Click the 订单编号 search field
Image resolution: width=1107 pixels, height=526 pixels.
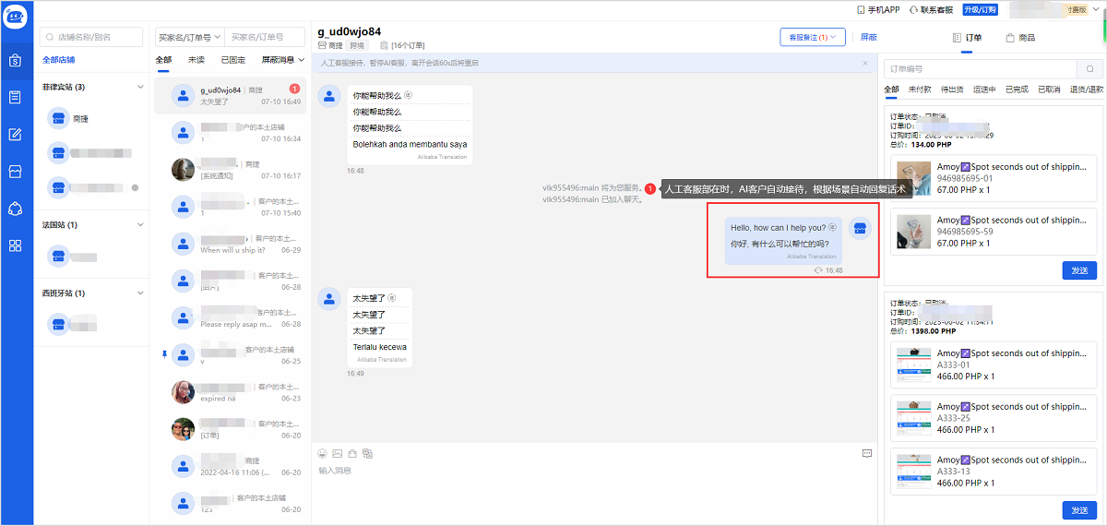980,69
